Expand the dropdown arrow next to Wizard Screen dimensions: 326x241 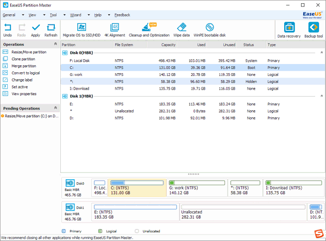[89, 15]
